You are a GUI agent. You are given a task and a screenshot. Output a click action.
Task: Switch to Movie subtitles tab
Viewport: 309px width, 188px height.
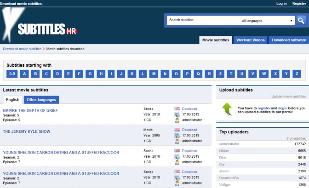[216, 40]
